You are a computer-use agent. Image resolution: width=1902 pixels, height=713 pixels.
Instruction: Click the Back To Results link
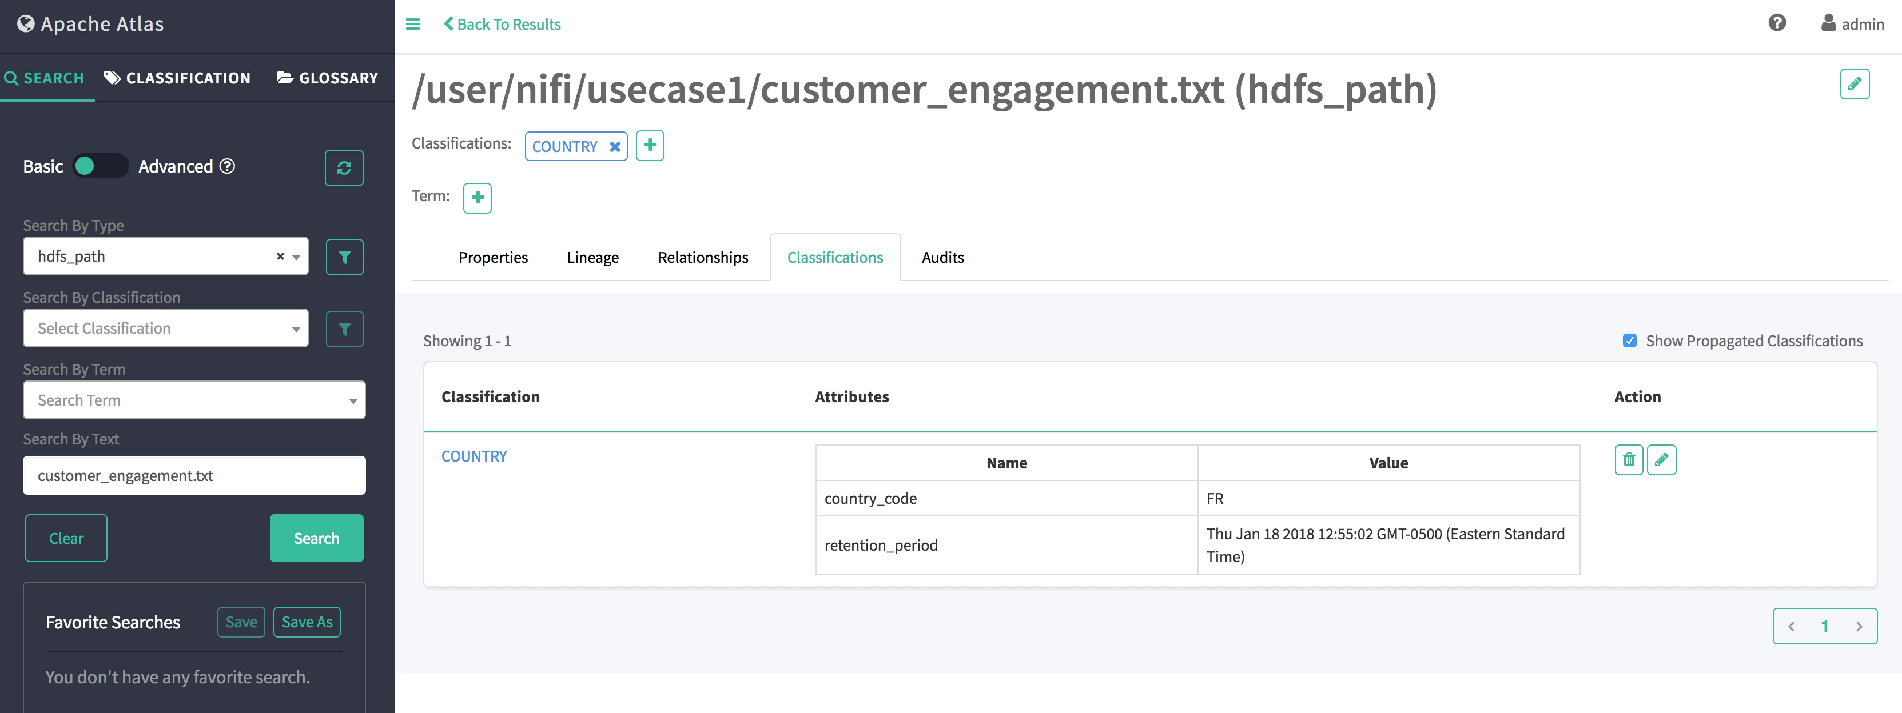coord(502,25)
